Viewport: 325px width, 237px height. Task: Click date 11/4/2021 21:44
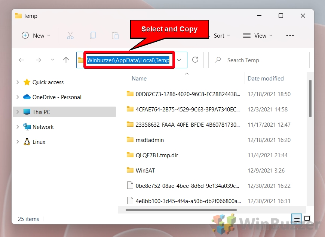pos(267,155)
